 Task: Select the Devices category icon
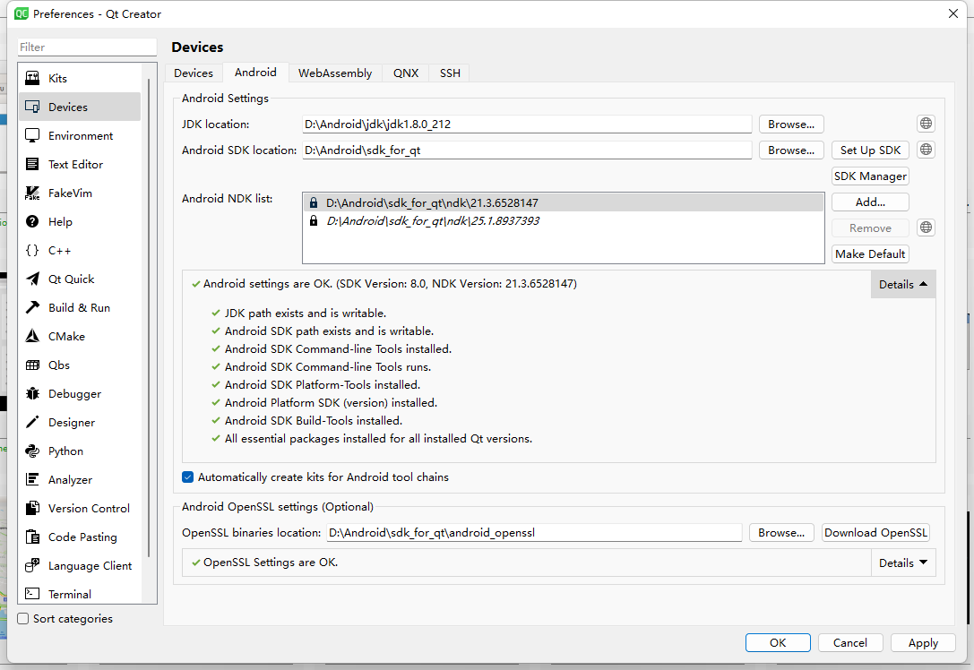pyautogui.click(x=32, y=107)
